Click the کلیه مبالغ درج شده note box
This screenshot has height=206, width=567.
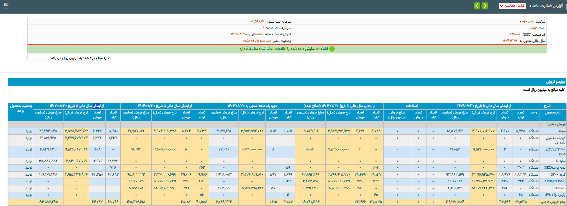[x=69, y=58]
